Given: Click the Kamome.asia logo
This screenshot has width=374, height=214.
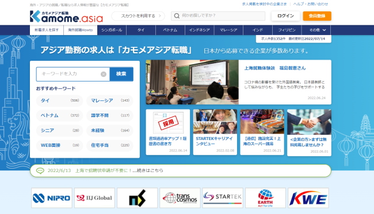Looking at the screenshot, I should pos(66,17).
